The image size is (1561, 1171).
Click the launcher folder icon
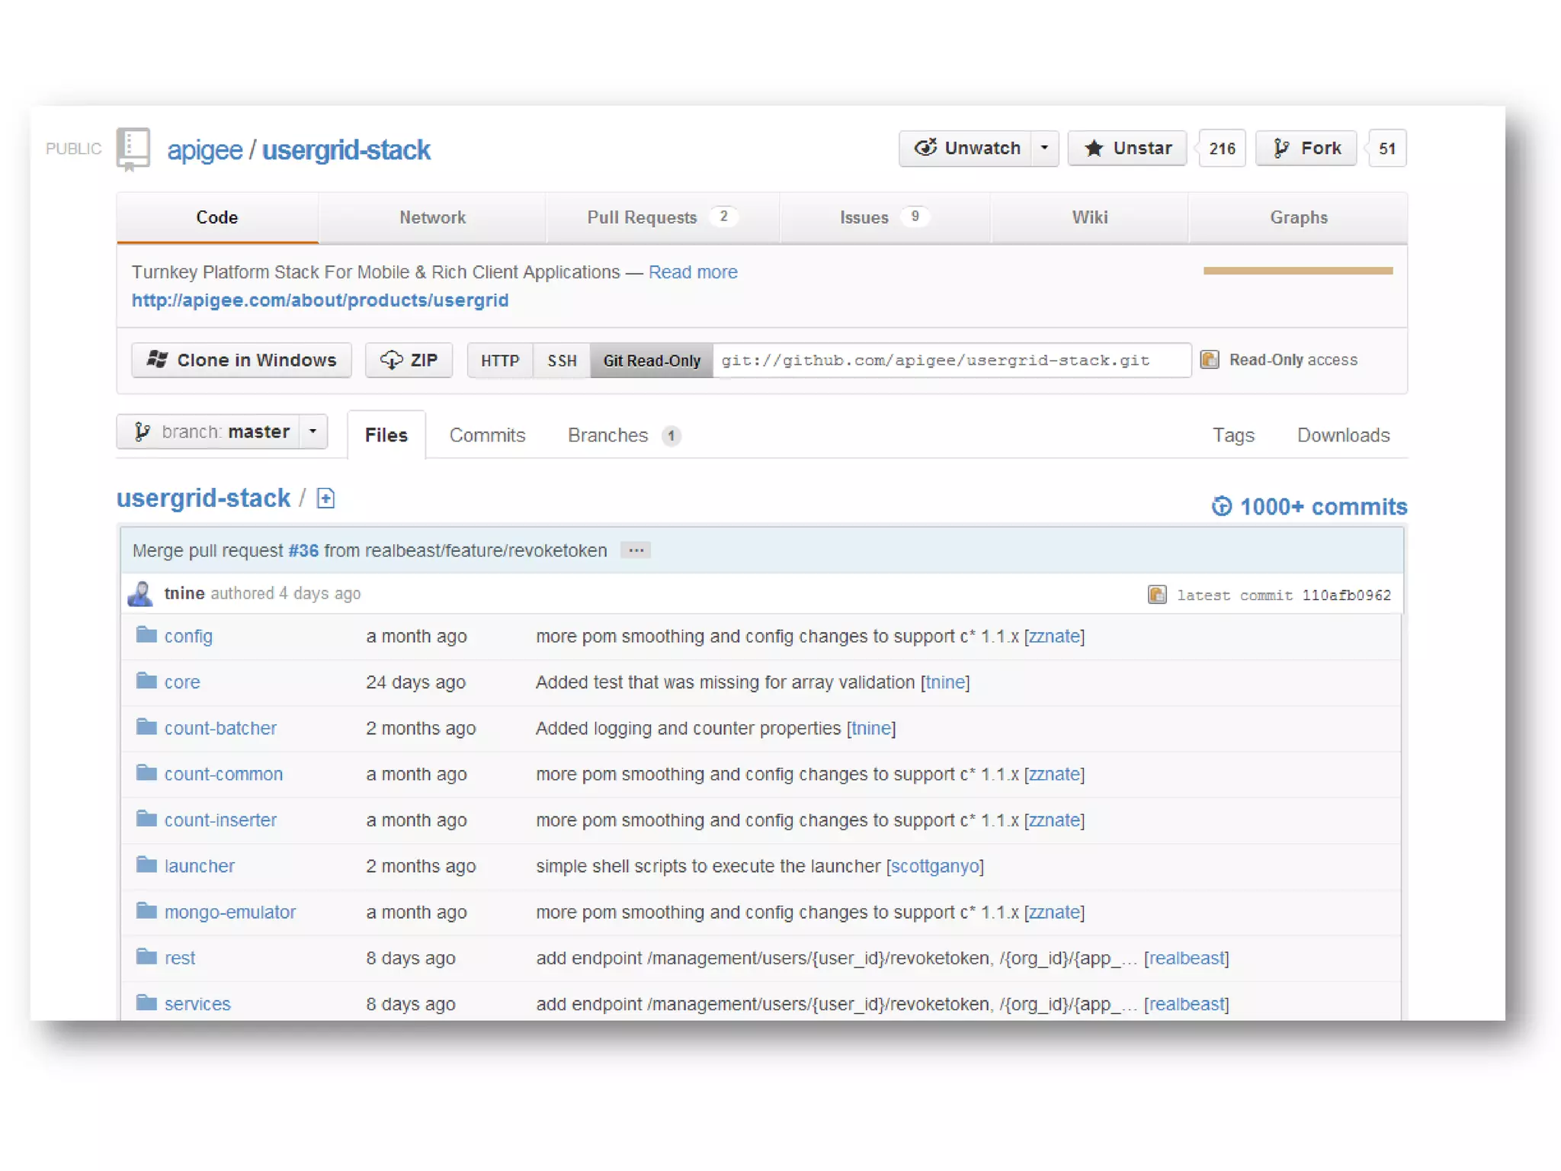[x=146, y=865]
